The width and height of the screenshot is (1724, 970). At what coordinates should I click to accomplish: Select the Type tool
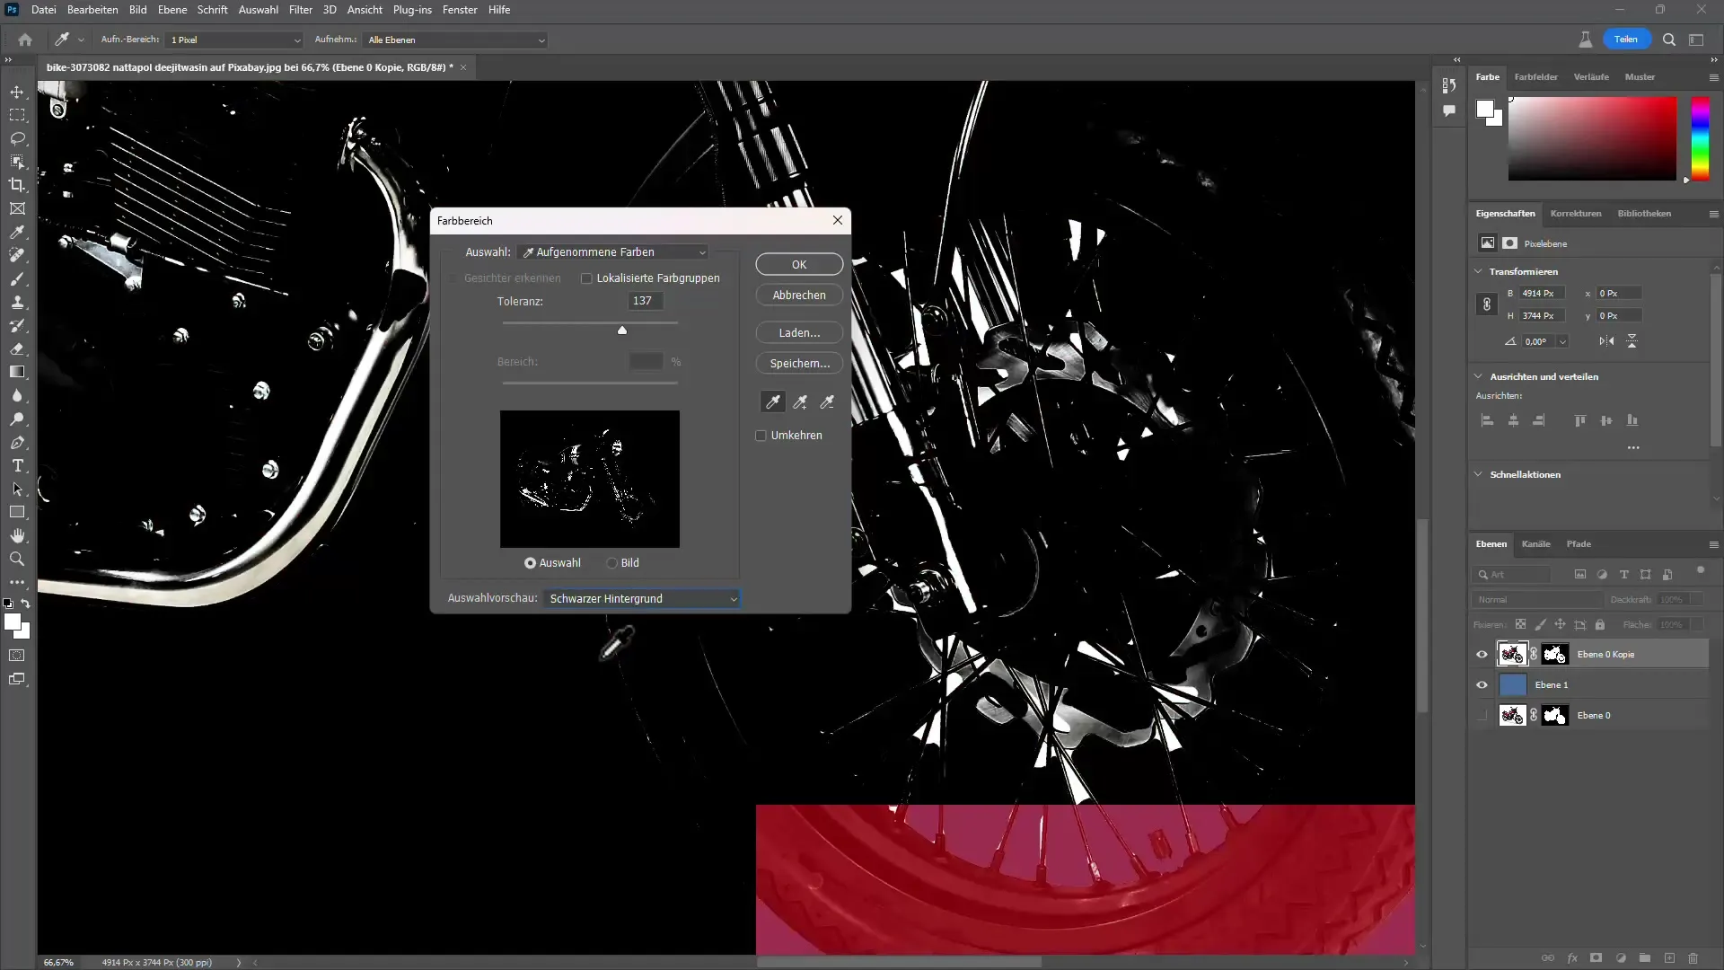pos(17,465)
